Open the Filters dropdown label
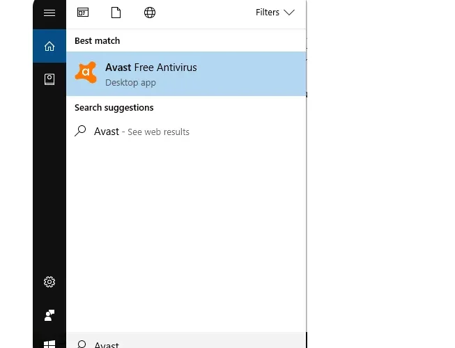 268,13
